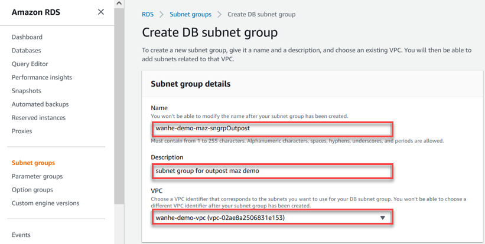
Task: Click the RDS breadcrumb link
Action: tap(148, 14)
